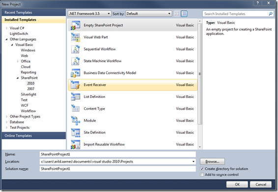
Task: Click the 'Site Definition' template name
Action: pyautogui.click(x=94, y=132)
